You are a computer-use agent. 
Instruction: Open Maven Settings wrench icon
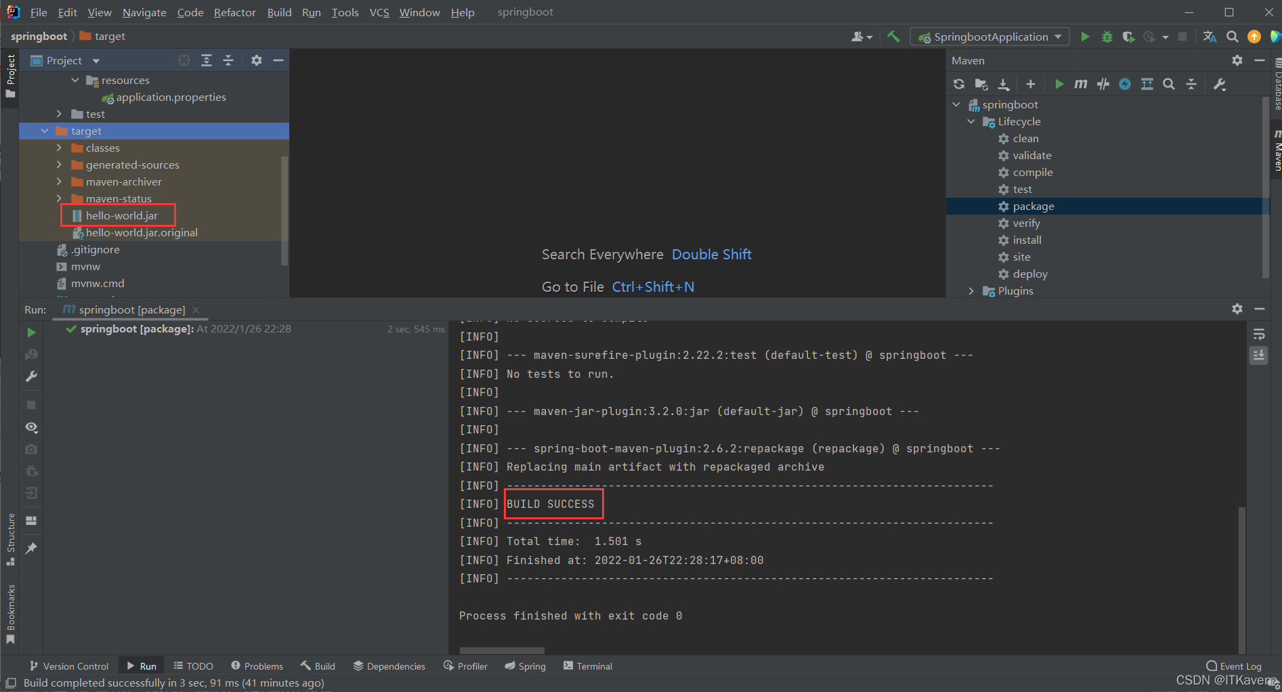coord(1220,84)
